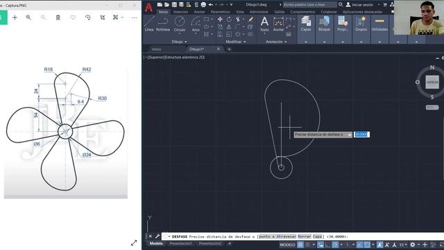Open the Paramétrico ribbon tab
This screenshot has width=444, height=250.
[221, 12]
